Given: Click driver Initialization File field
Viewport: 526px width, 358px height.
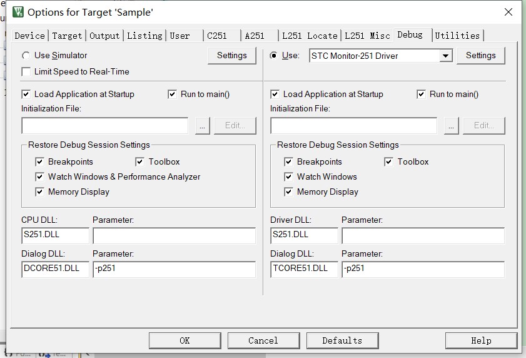Looking at the screenshot, I should [354, 126].
